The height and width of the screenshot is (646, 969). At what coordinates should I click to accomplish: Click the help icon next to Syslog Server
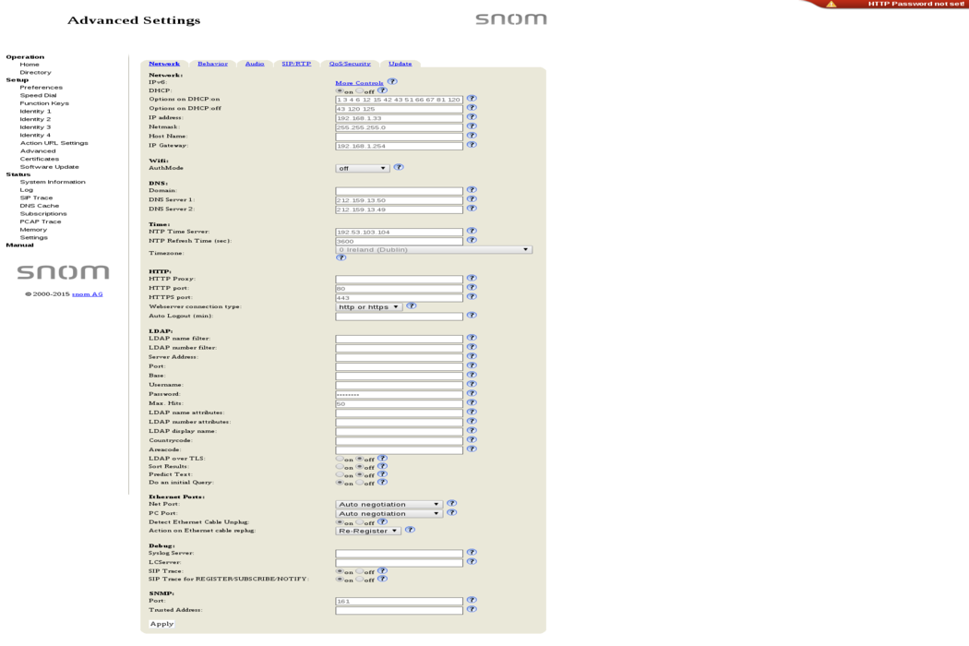coord(472,552)
